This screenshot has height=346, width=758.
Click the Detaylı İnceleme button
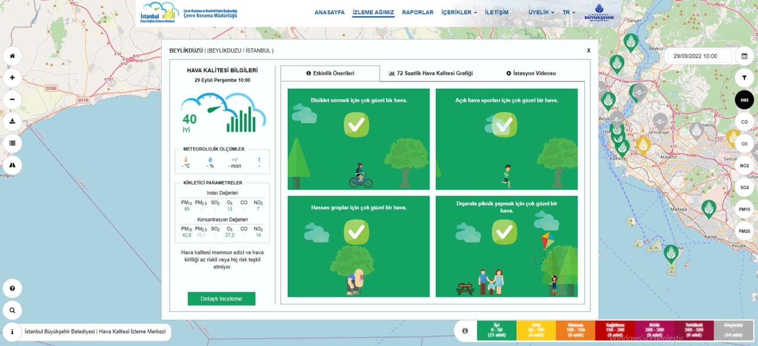tap(221, 299)
